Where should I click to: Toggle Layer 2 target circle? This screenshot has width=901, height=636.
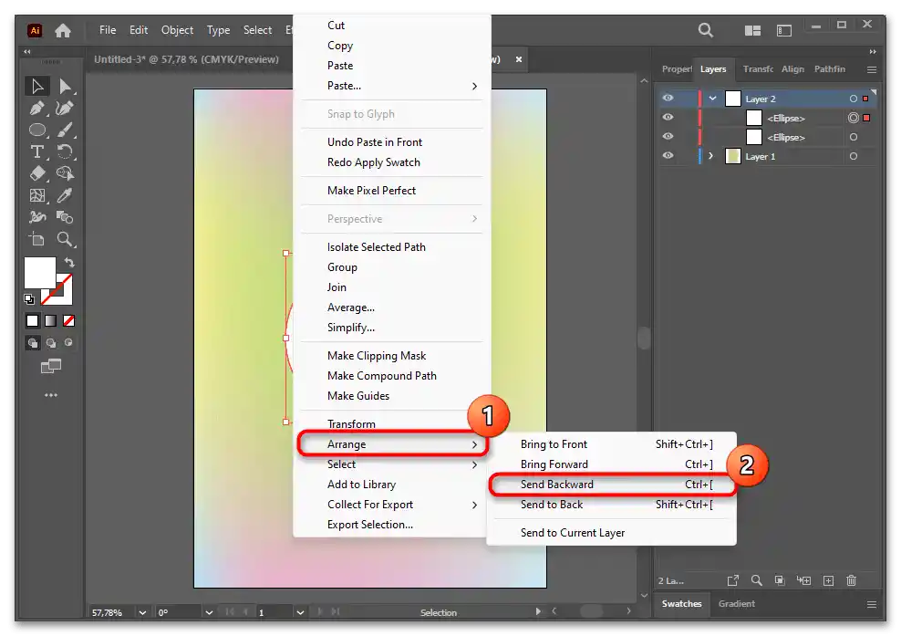(x=854, y=99)
